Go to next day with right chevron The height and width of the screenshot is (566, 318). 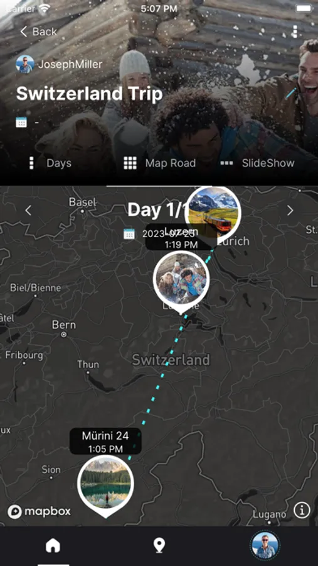pyautogui.click(x=290, y=211)
